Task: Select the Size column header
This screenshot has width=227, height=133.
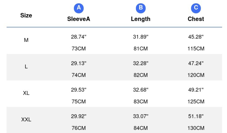Action: 26,15
